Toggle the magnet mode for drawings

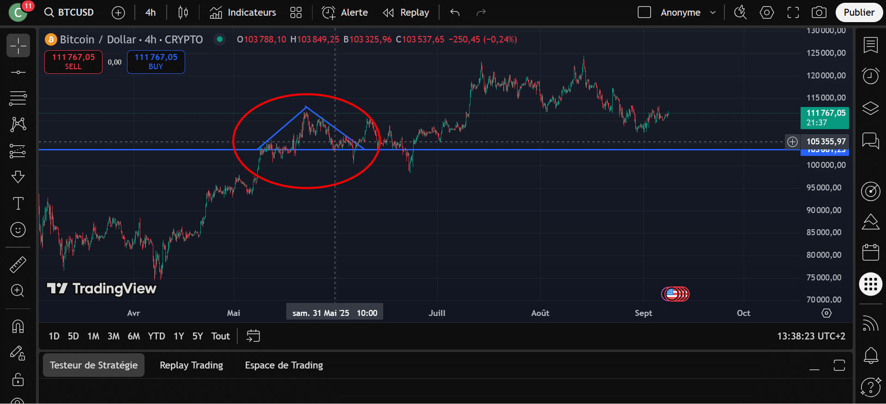18,327
